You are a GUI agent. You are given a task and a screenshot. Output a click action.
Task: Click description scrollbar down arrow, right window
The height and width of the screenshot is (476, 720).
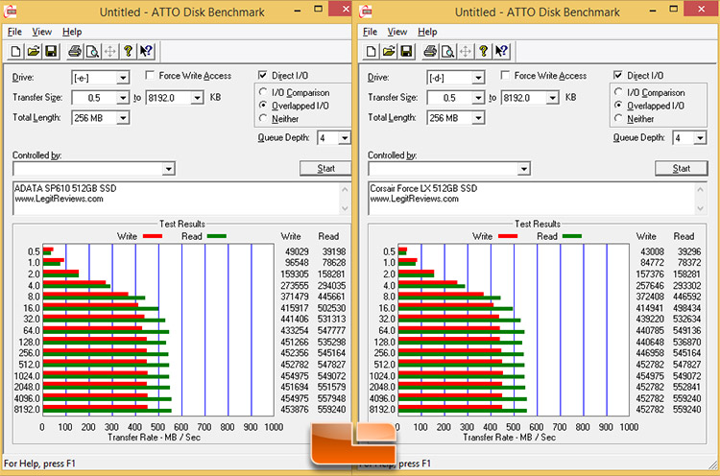[x=700, y=208]
